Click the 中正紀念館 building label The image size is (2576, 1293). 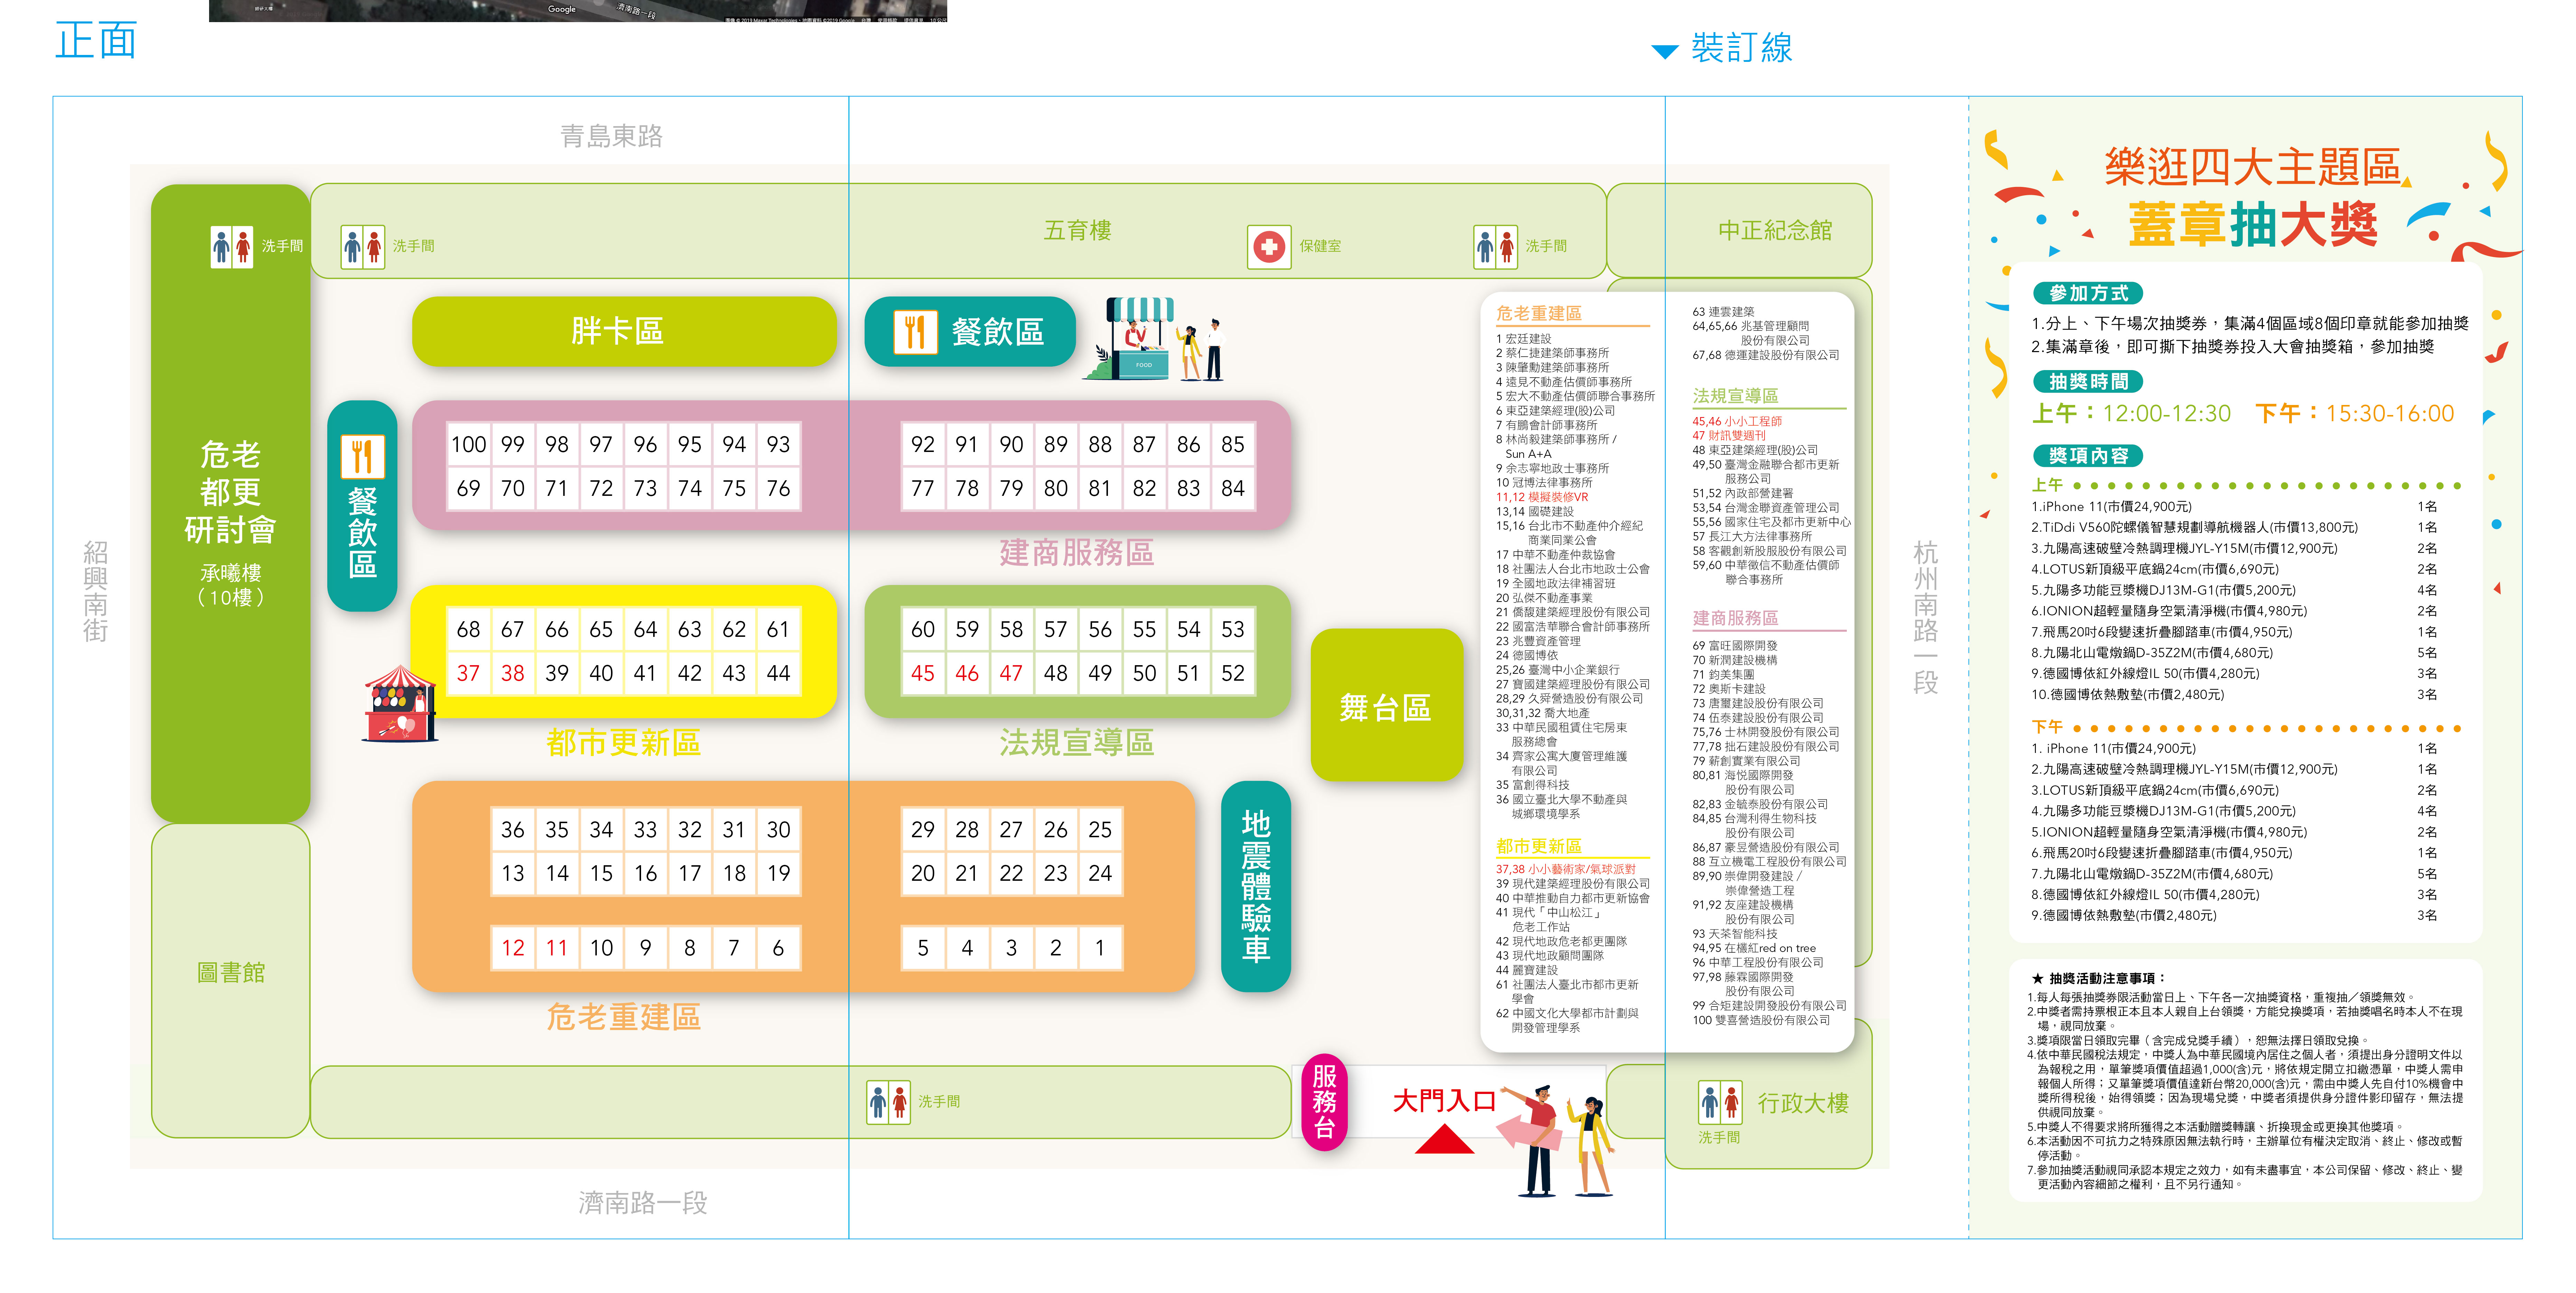[1775, 230]
